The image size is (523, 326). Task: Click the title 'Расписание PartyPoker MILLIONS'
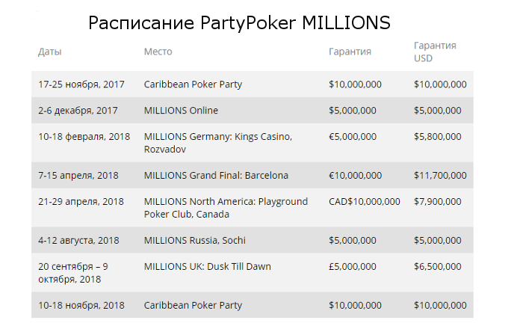(x=239, y=23)
